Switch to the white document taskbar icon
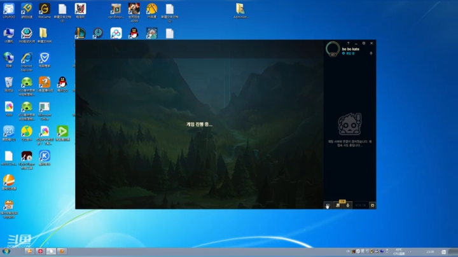Image resolution: width=458 pixels, height=257 pixels. pos(51,251)
